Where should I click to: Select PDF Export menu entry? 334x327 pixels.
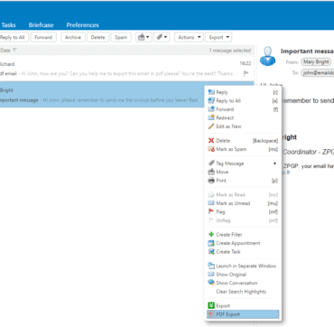point(243,314)
